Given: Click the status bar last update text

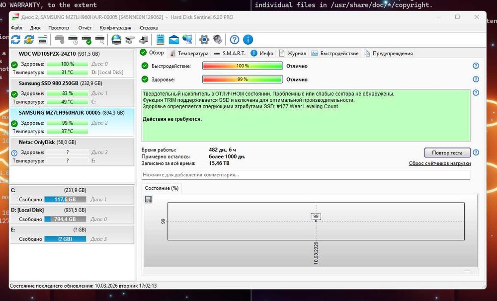Looking at the screenshot, I should 83,286.
